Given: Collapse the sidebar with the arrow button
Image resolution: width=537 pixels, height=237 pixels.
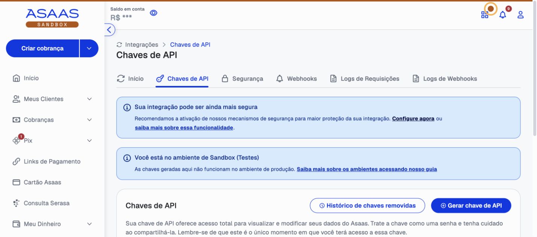Looking at the screenshot, I should point(109,30).
